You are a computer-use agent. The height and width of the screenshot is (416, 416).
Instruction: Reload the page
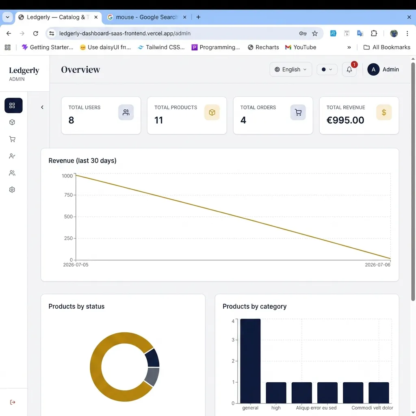pyautogui.click(x=36, y=33)
